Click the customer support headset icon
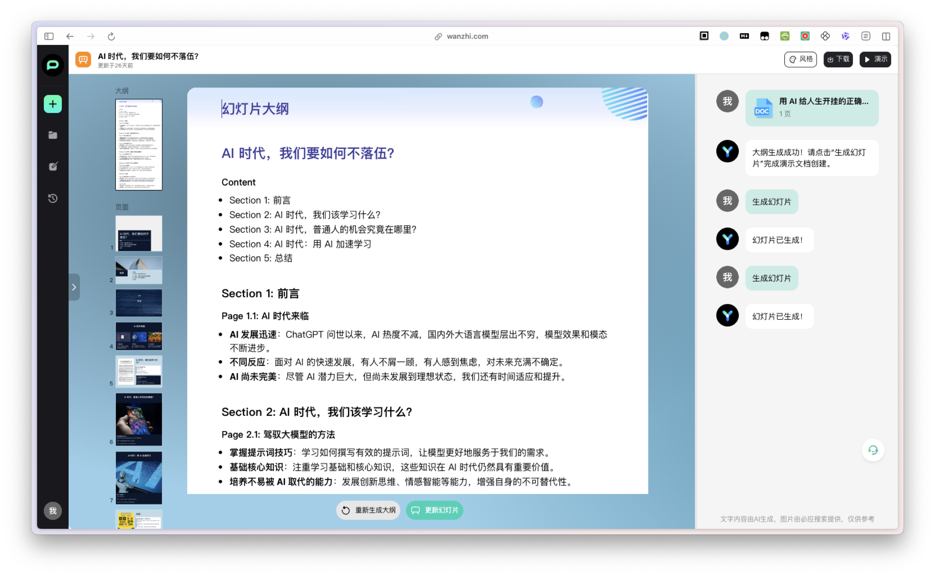The width and height of the screenshot is (935, 576). [x=872, y=450]
